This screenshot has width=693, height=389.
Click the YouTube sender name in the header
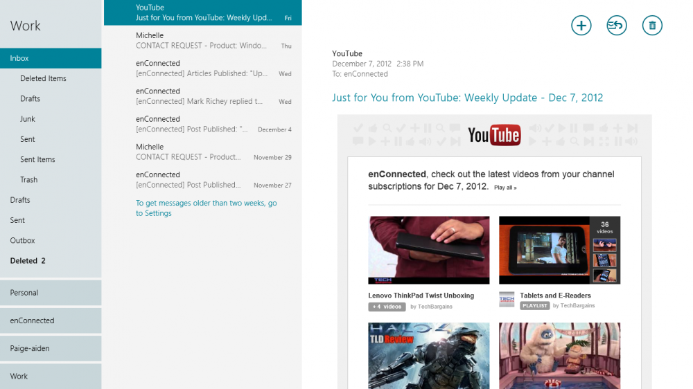(x=347, y=53)
